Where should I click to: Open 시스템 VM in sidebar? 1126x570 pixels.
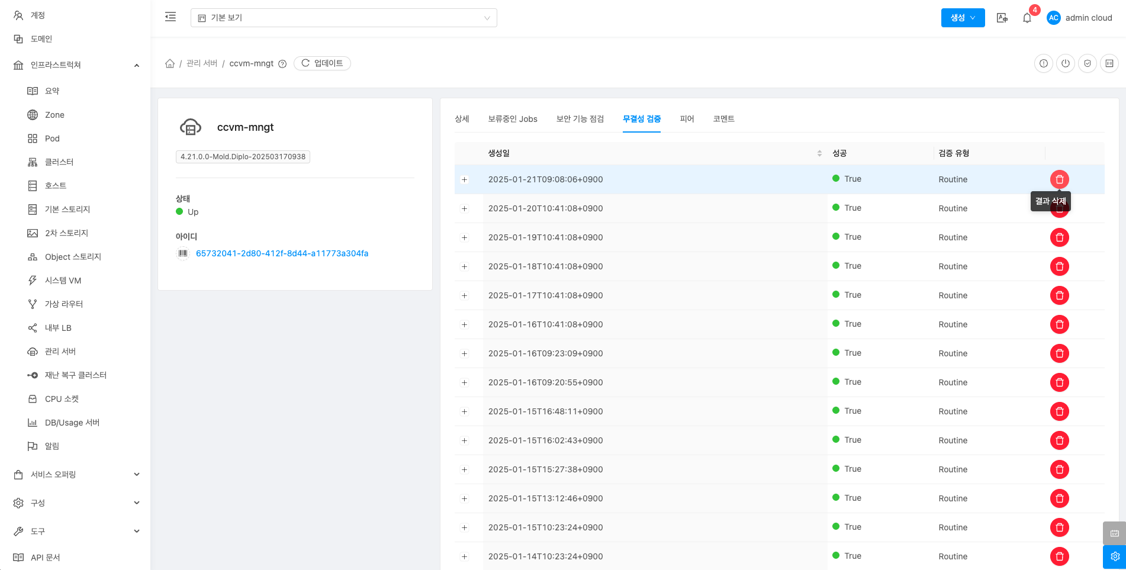coord(63,281)
